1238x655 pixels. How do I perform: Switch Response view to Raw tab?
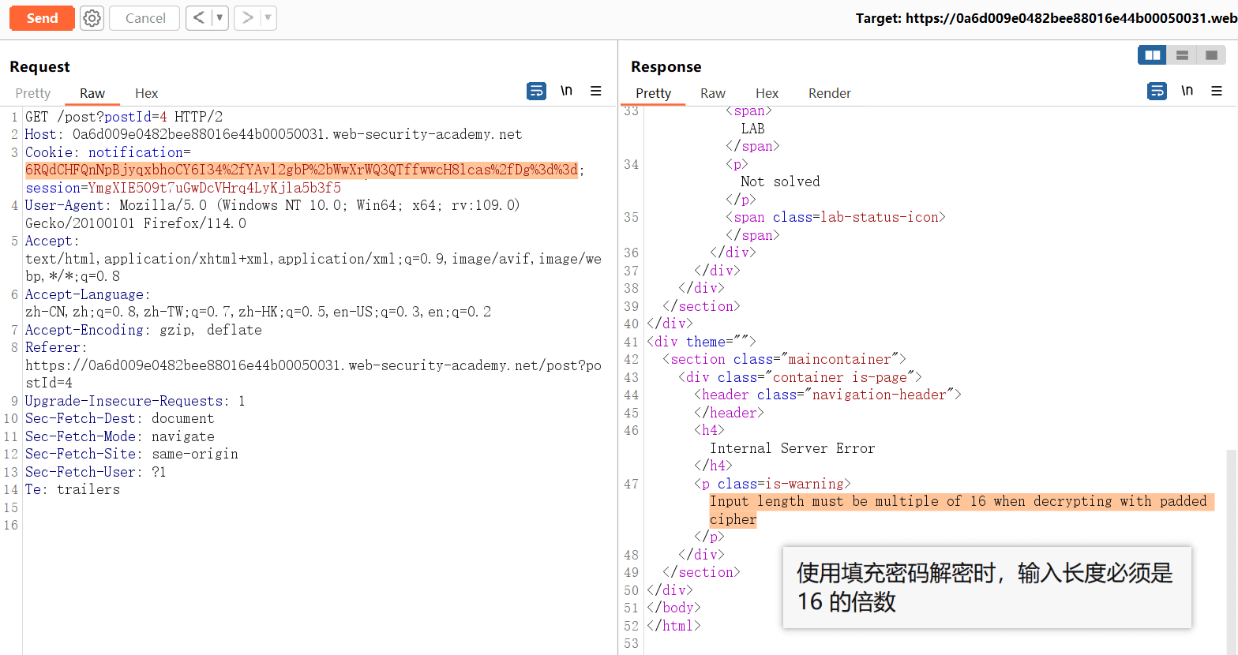pos(712,93)
